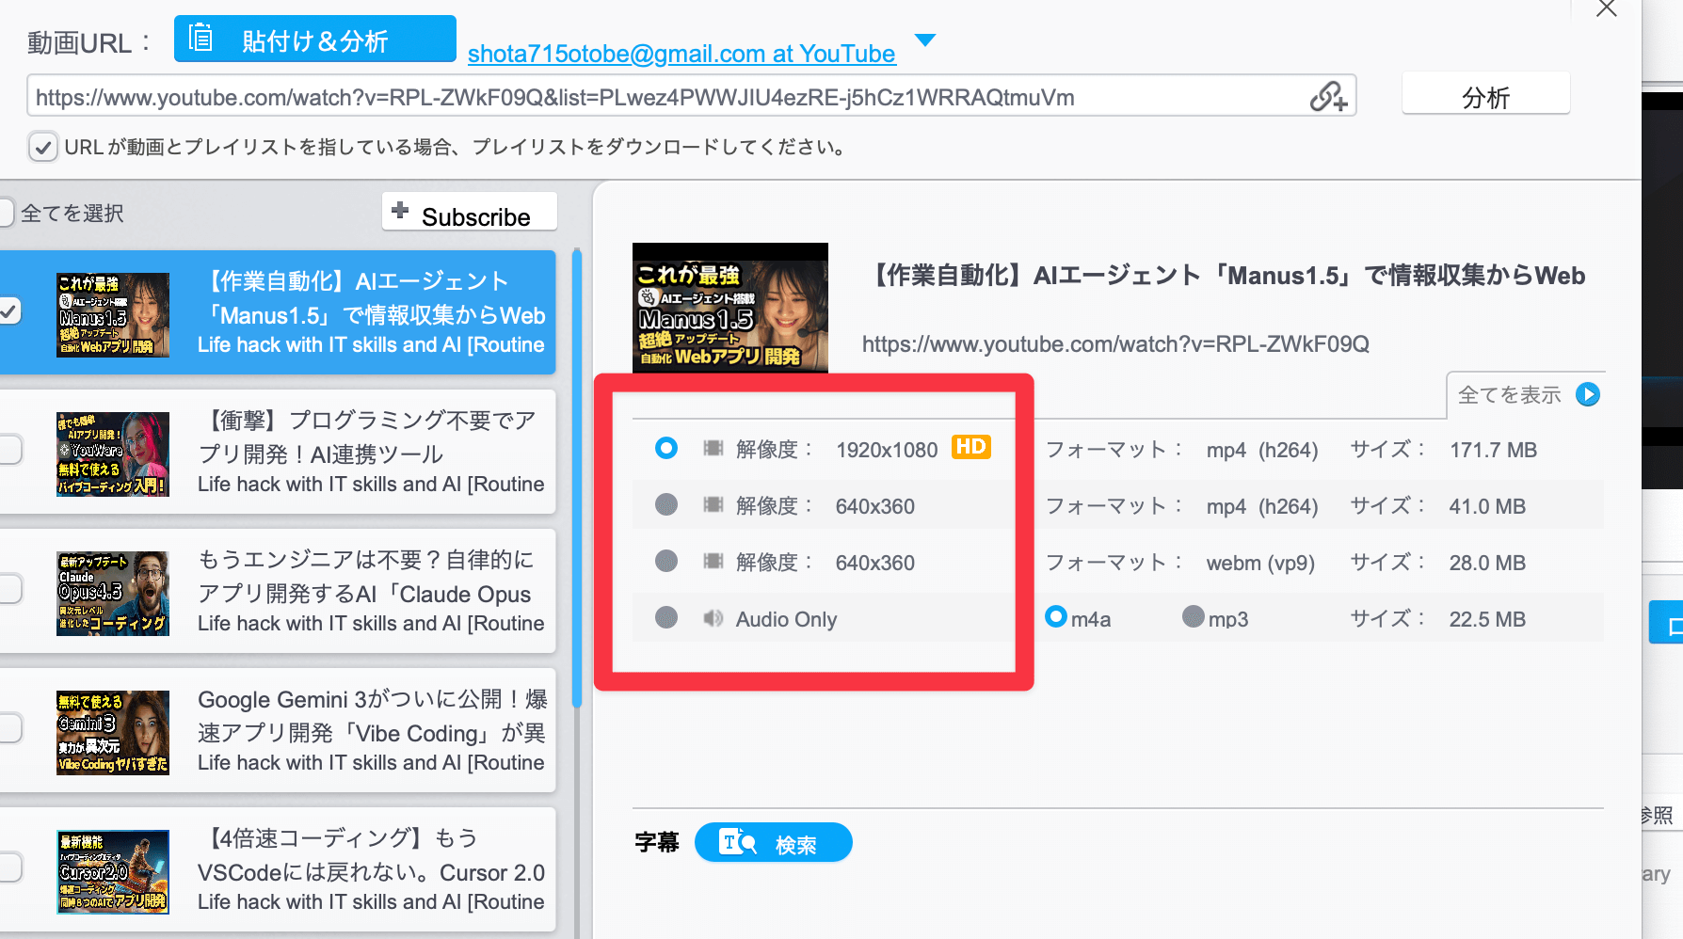This screenshot has width=1683, height=939.
Task: Click the clipboard icon on the 貼付け＆分析 button
Action: (201, 40)
